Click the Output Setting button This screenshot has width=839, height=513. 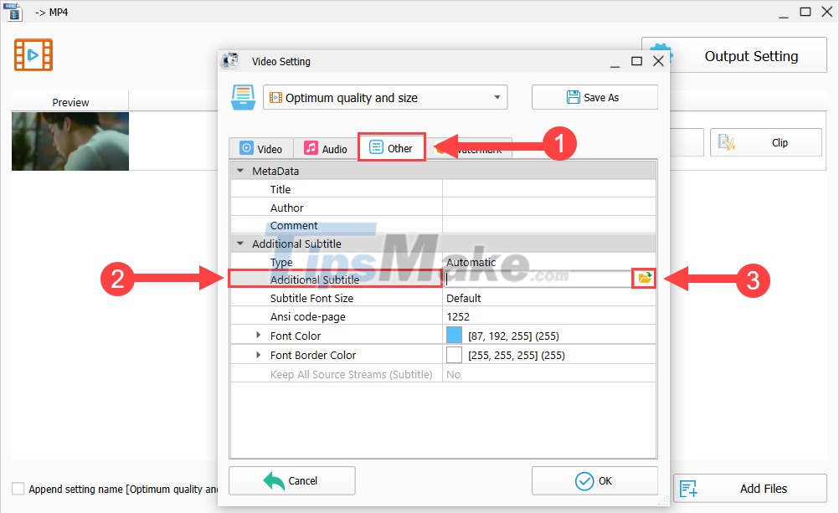pos(753,54)
